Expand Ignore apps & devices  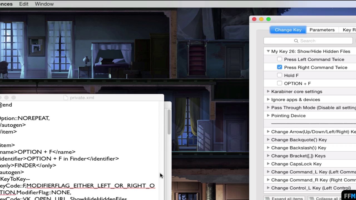coord(268,99)
